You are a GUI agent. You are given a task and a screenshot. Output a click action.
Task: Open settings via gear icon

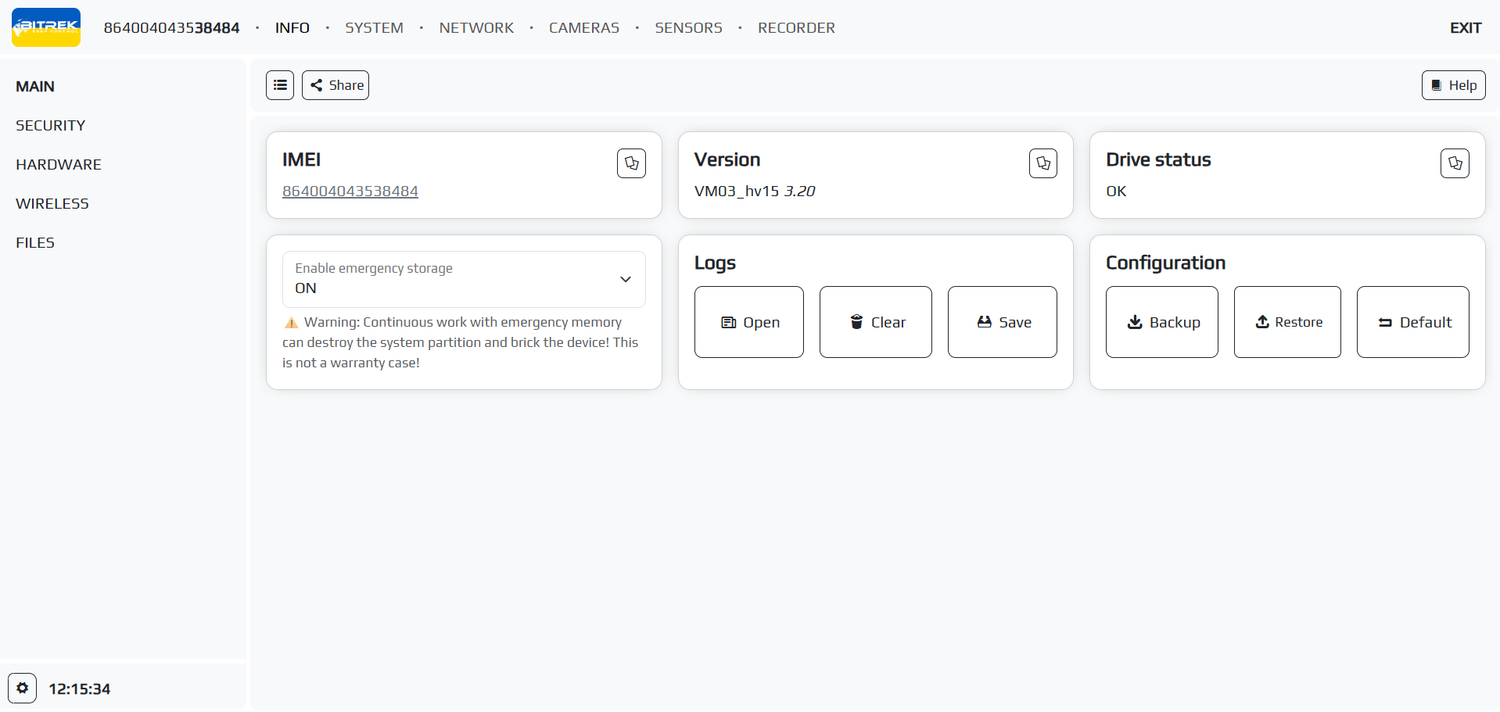[x=23, y=688]
